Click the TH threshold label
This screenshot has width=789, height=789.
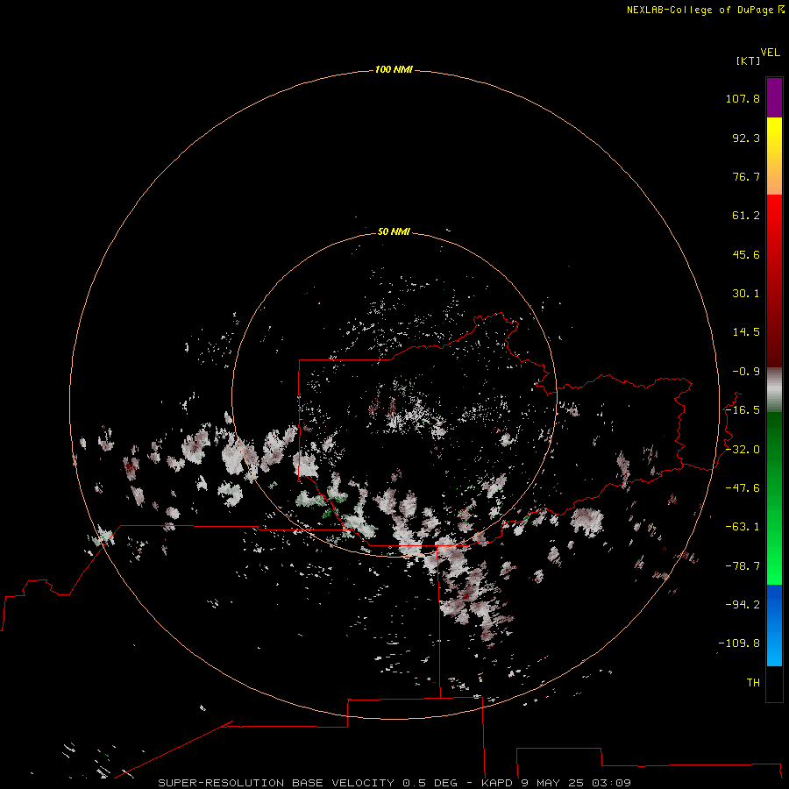(x=753, y=683)
